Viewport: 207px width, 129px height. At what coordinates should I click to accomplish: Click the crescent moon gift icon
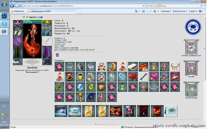click(112, 67)
